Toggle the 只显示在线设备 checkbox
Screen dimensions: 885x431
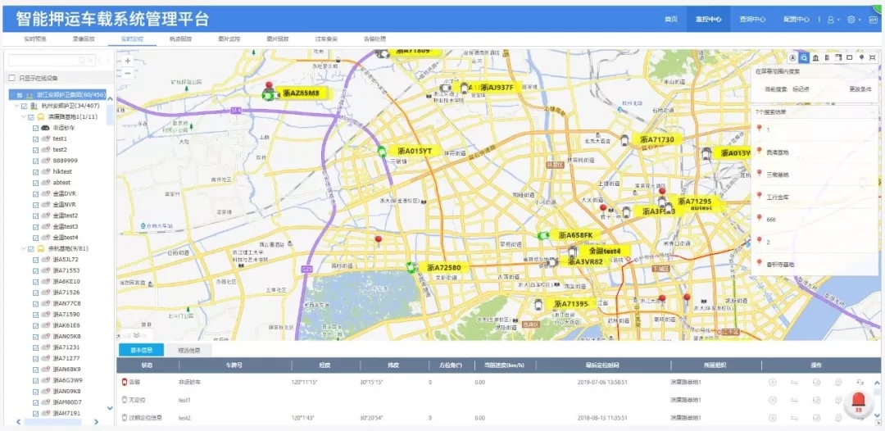click(11, 78)
